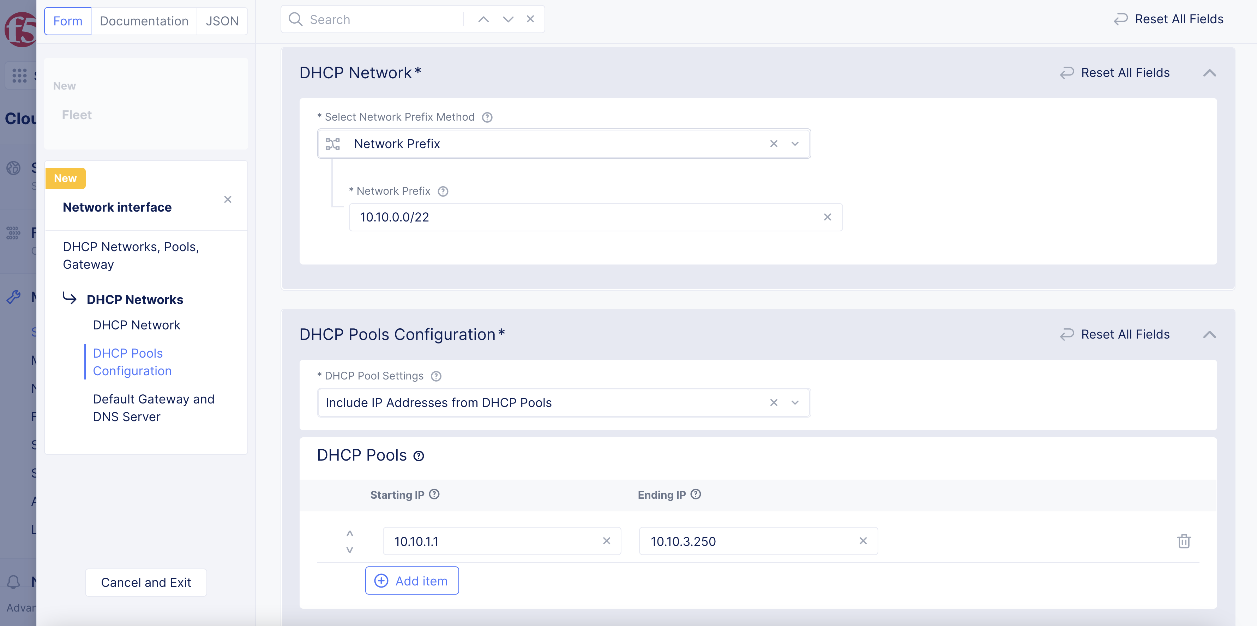
Task: Clear the search box with X
Action: [530, 19]
